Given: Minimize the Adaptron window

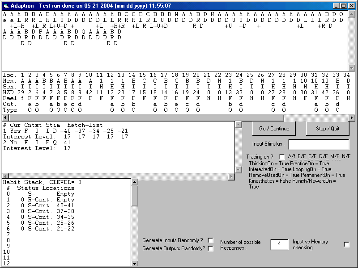Looking at the screenshot, I should 337,6.
